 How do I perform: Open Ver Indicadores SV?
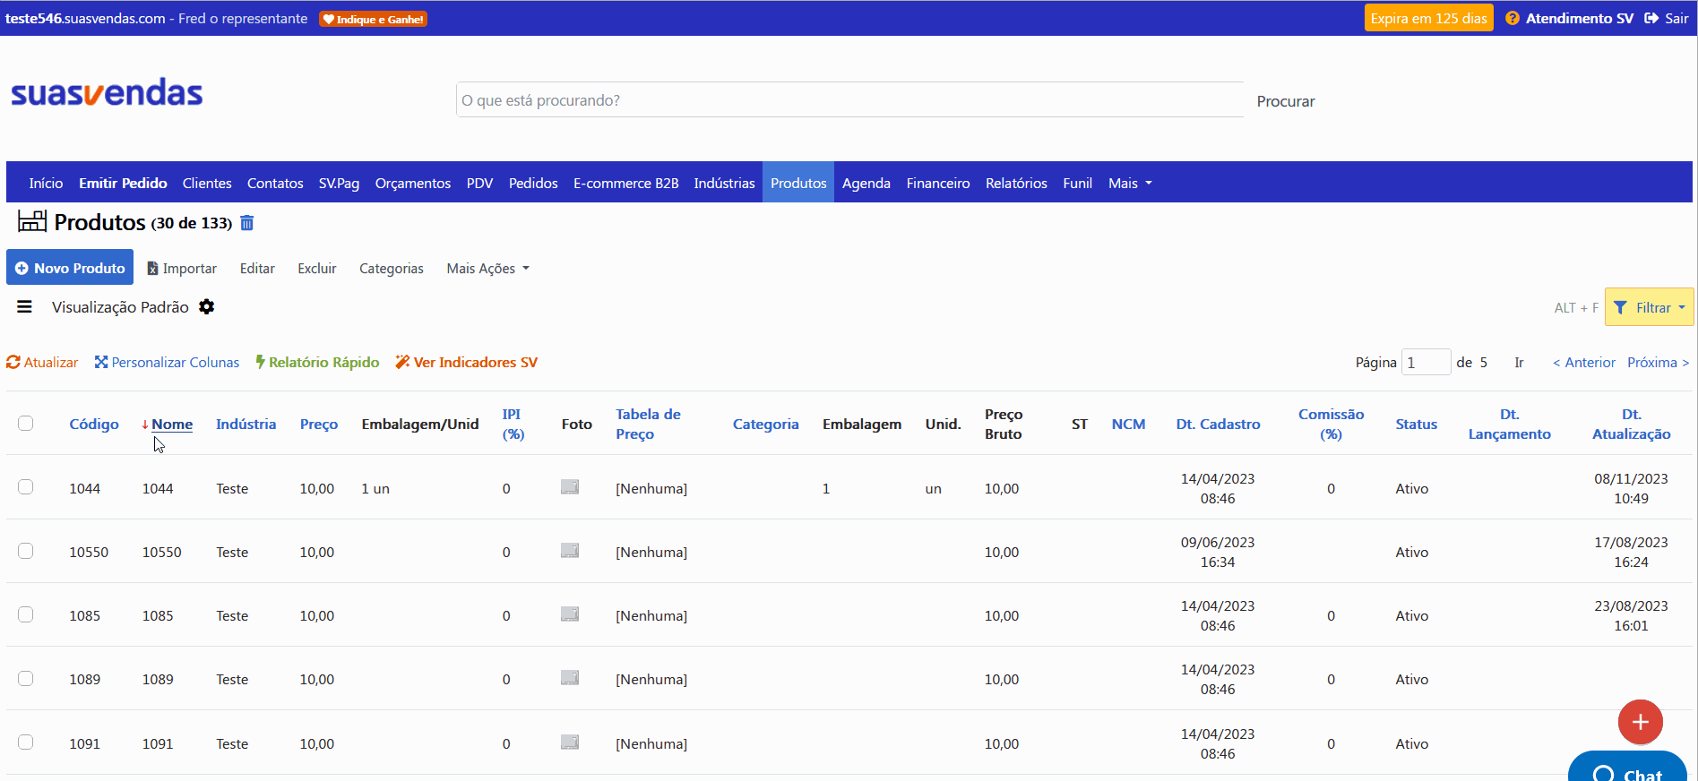click(x=466, y=362)
